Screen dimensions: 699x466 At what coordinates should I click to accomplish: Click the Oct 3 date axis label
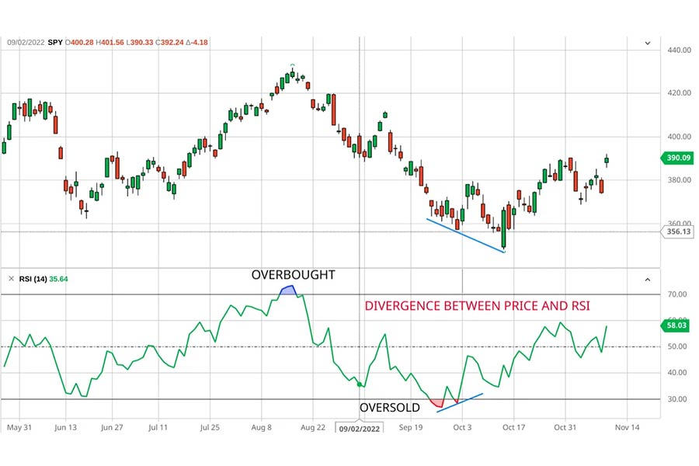pyautogui.click(x=462, y=427)
